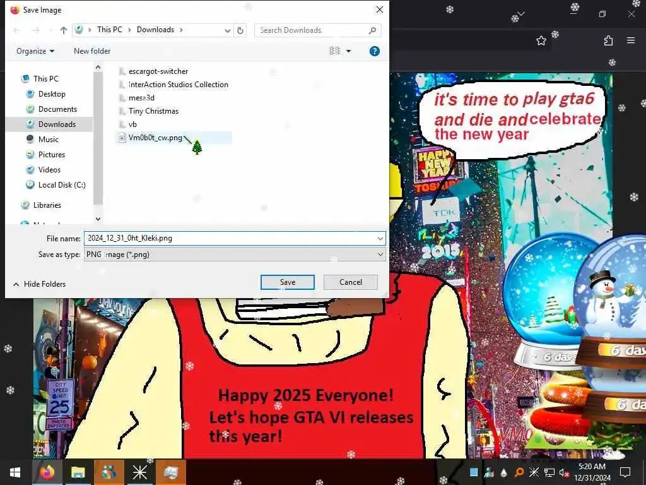Click the search magnifier icon in Search Downloads
The height and width of the screenshot is (485, 646).
tap(372, 30)
